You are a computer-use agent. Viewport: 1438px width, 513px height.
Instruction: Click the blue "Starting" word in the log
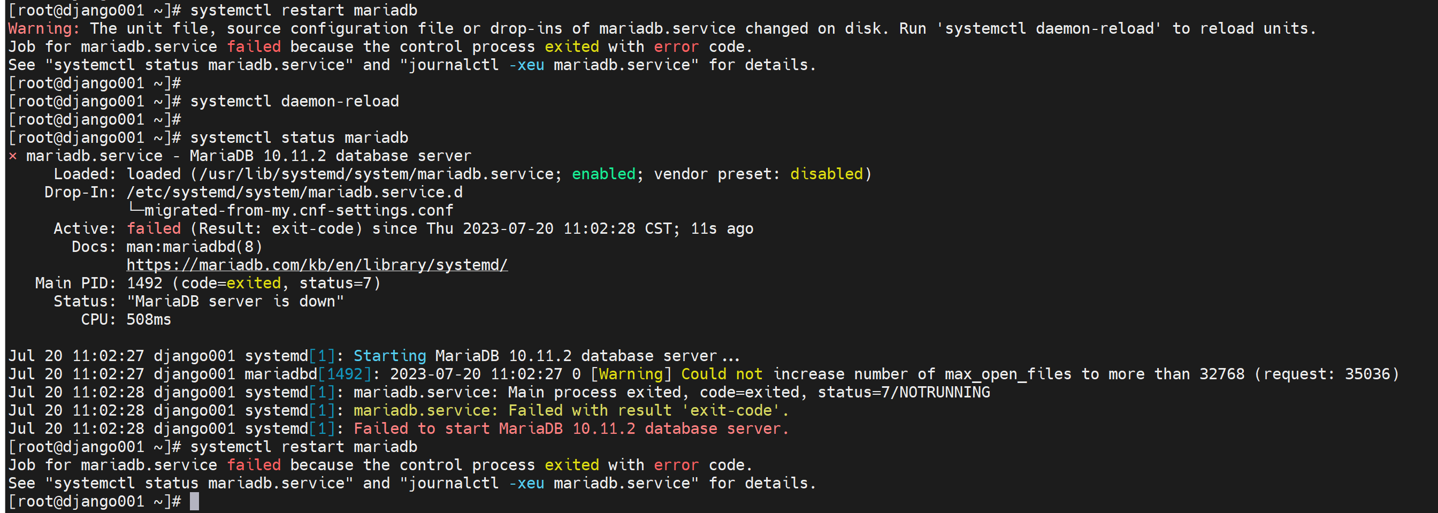pos(389,356)
